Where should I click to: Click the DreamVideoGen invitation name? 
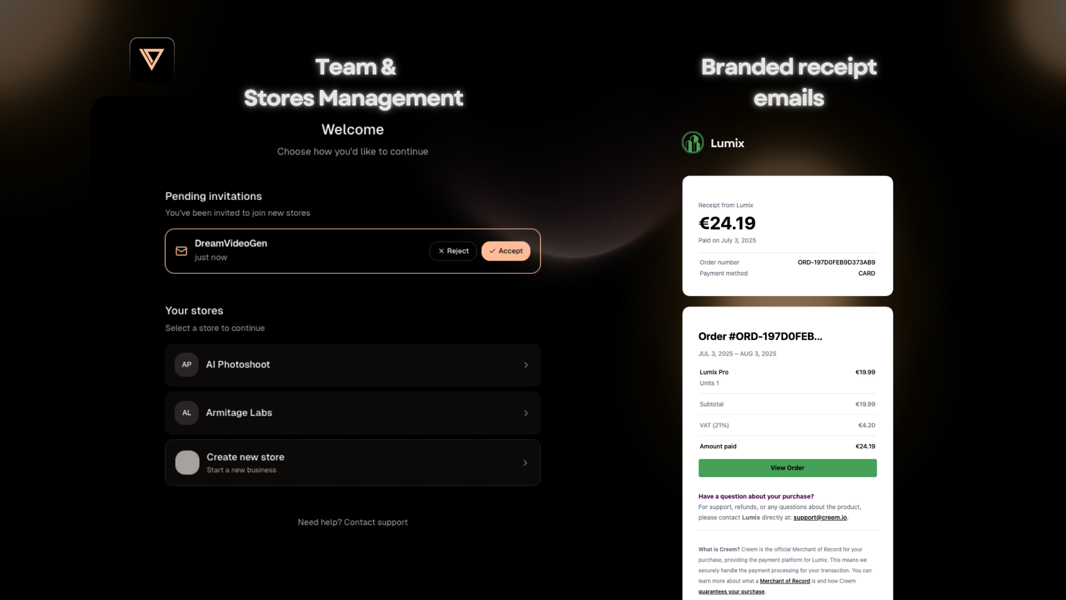[x=231, y=243]
